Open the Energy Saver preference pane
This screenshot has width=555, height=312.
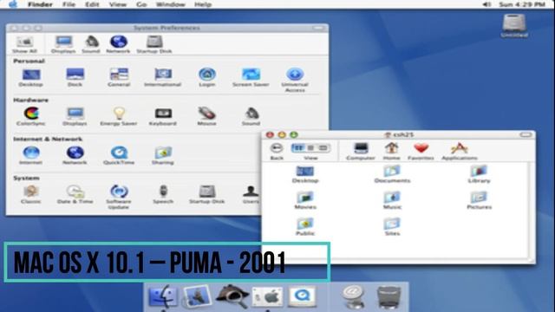pyautogui.click(x=119, y=116)
